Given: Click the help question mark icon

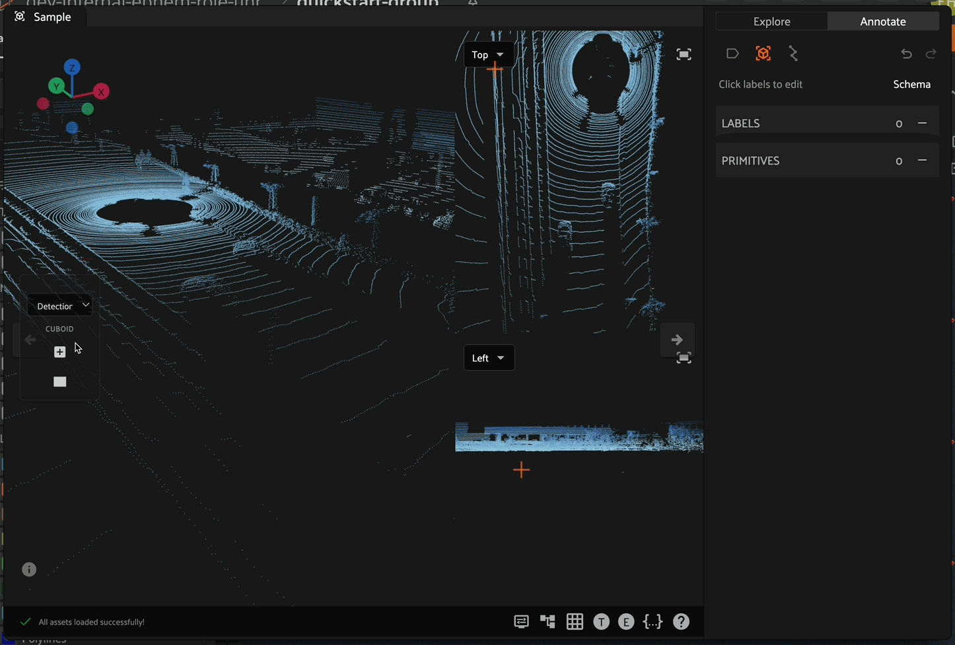Looking at the screenshot, I should pos(681,621).
